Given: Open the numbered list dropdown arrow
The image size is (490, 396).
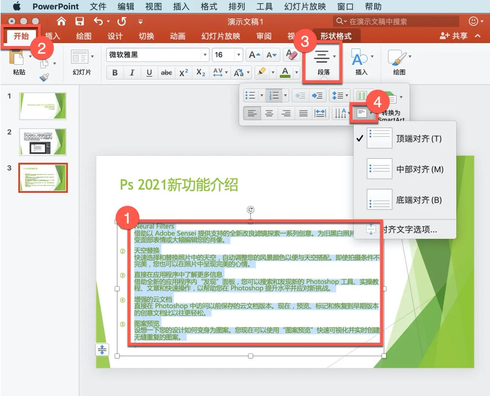Looking at the screenshot, I should [x=285, y=95].
